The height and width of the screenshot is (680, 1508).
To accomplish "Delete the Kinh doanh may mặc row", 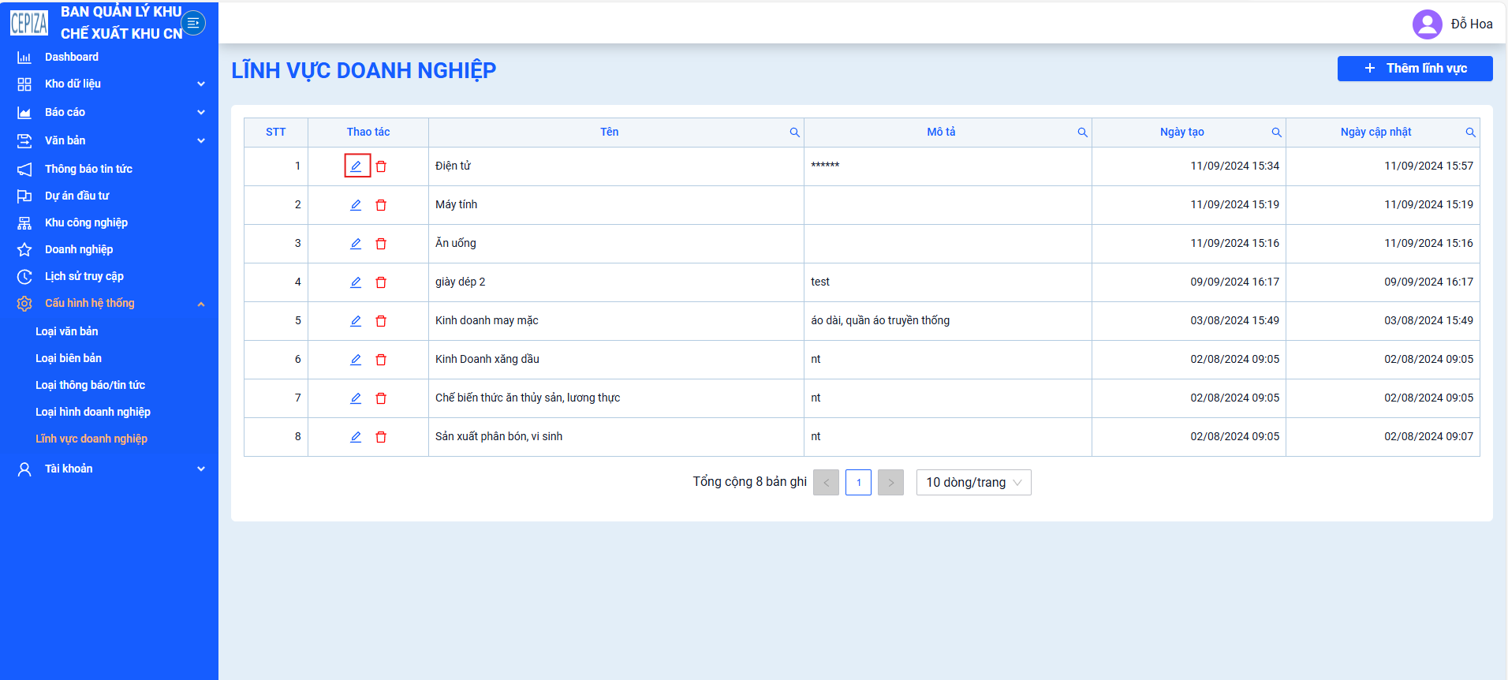I will (381, 321).
